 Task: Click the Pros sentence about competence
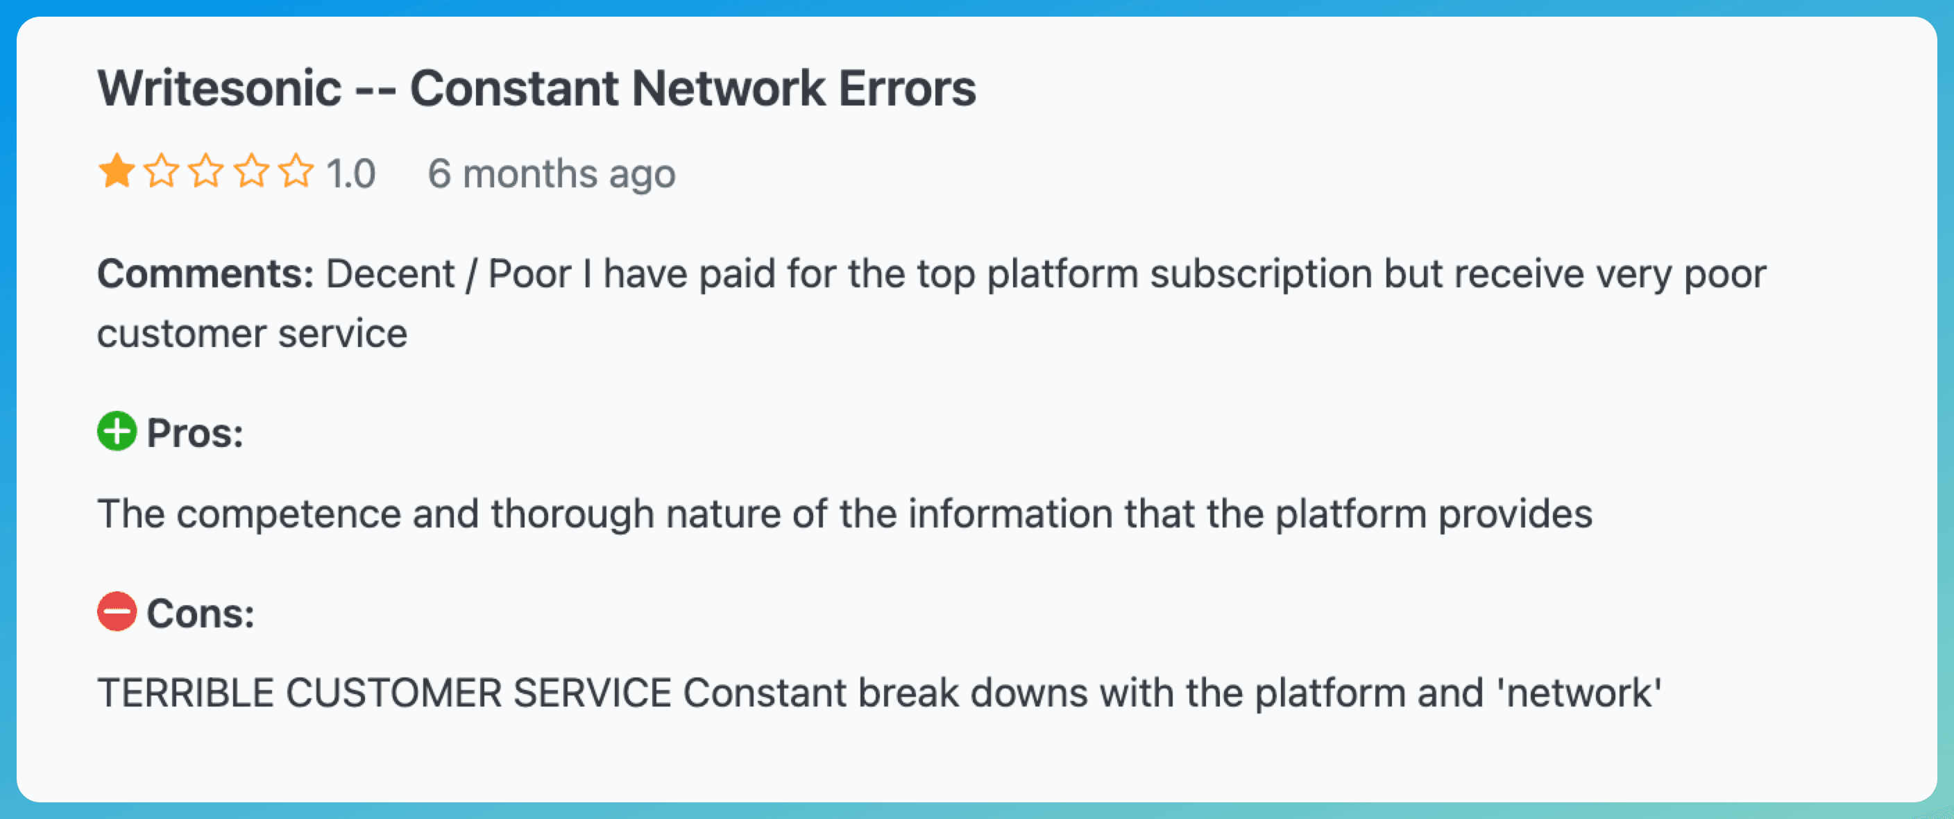tap(844, 514)
